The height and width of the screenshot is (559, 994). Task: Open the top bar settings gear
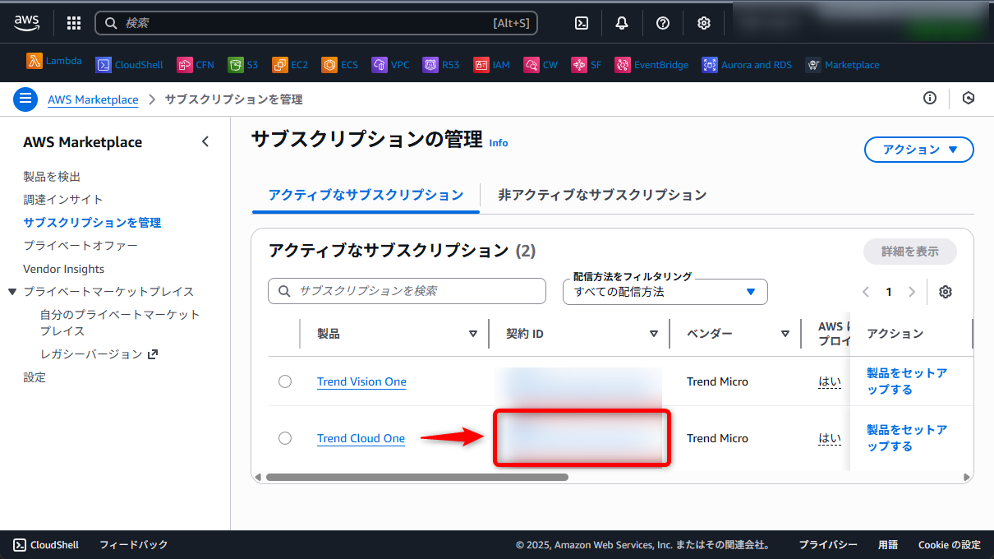tap(704, 23)
